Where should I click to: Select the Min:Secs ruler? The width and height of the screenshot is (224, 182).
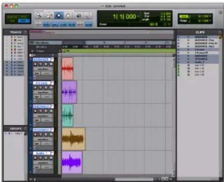pyautogui.click(x=41, y=47)
